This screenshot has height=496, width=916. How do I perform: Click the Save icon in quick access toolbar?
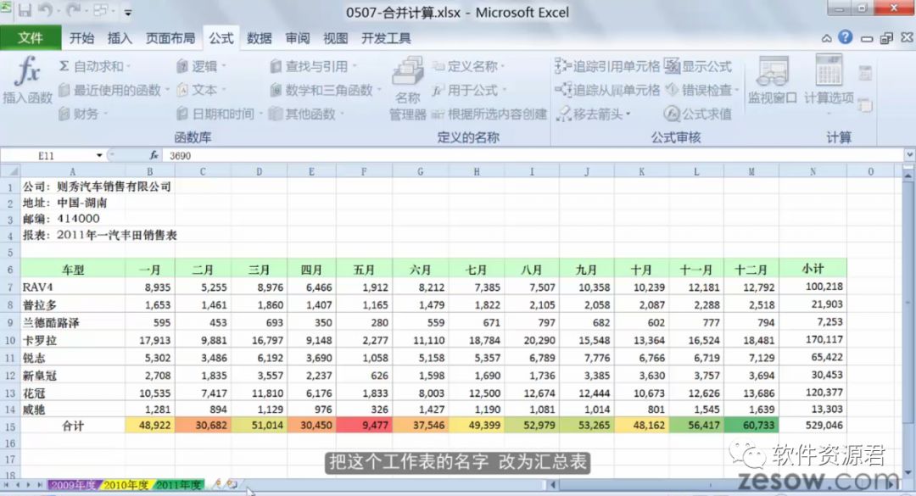25,12
